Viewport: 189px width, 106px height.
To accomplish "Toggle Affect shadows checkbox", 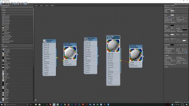I will [177, 31].
